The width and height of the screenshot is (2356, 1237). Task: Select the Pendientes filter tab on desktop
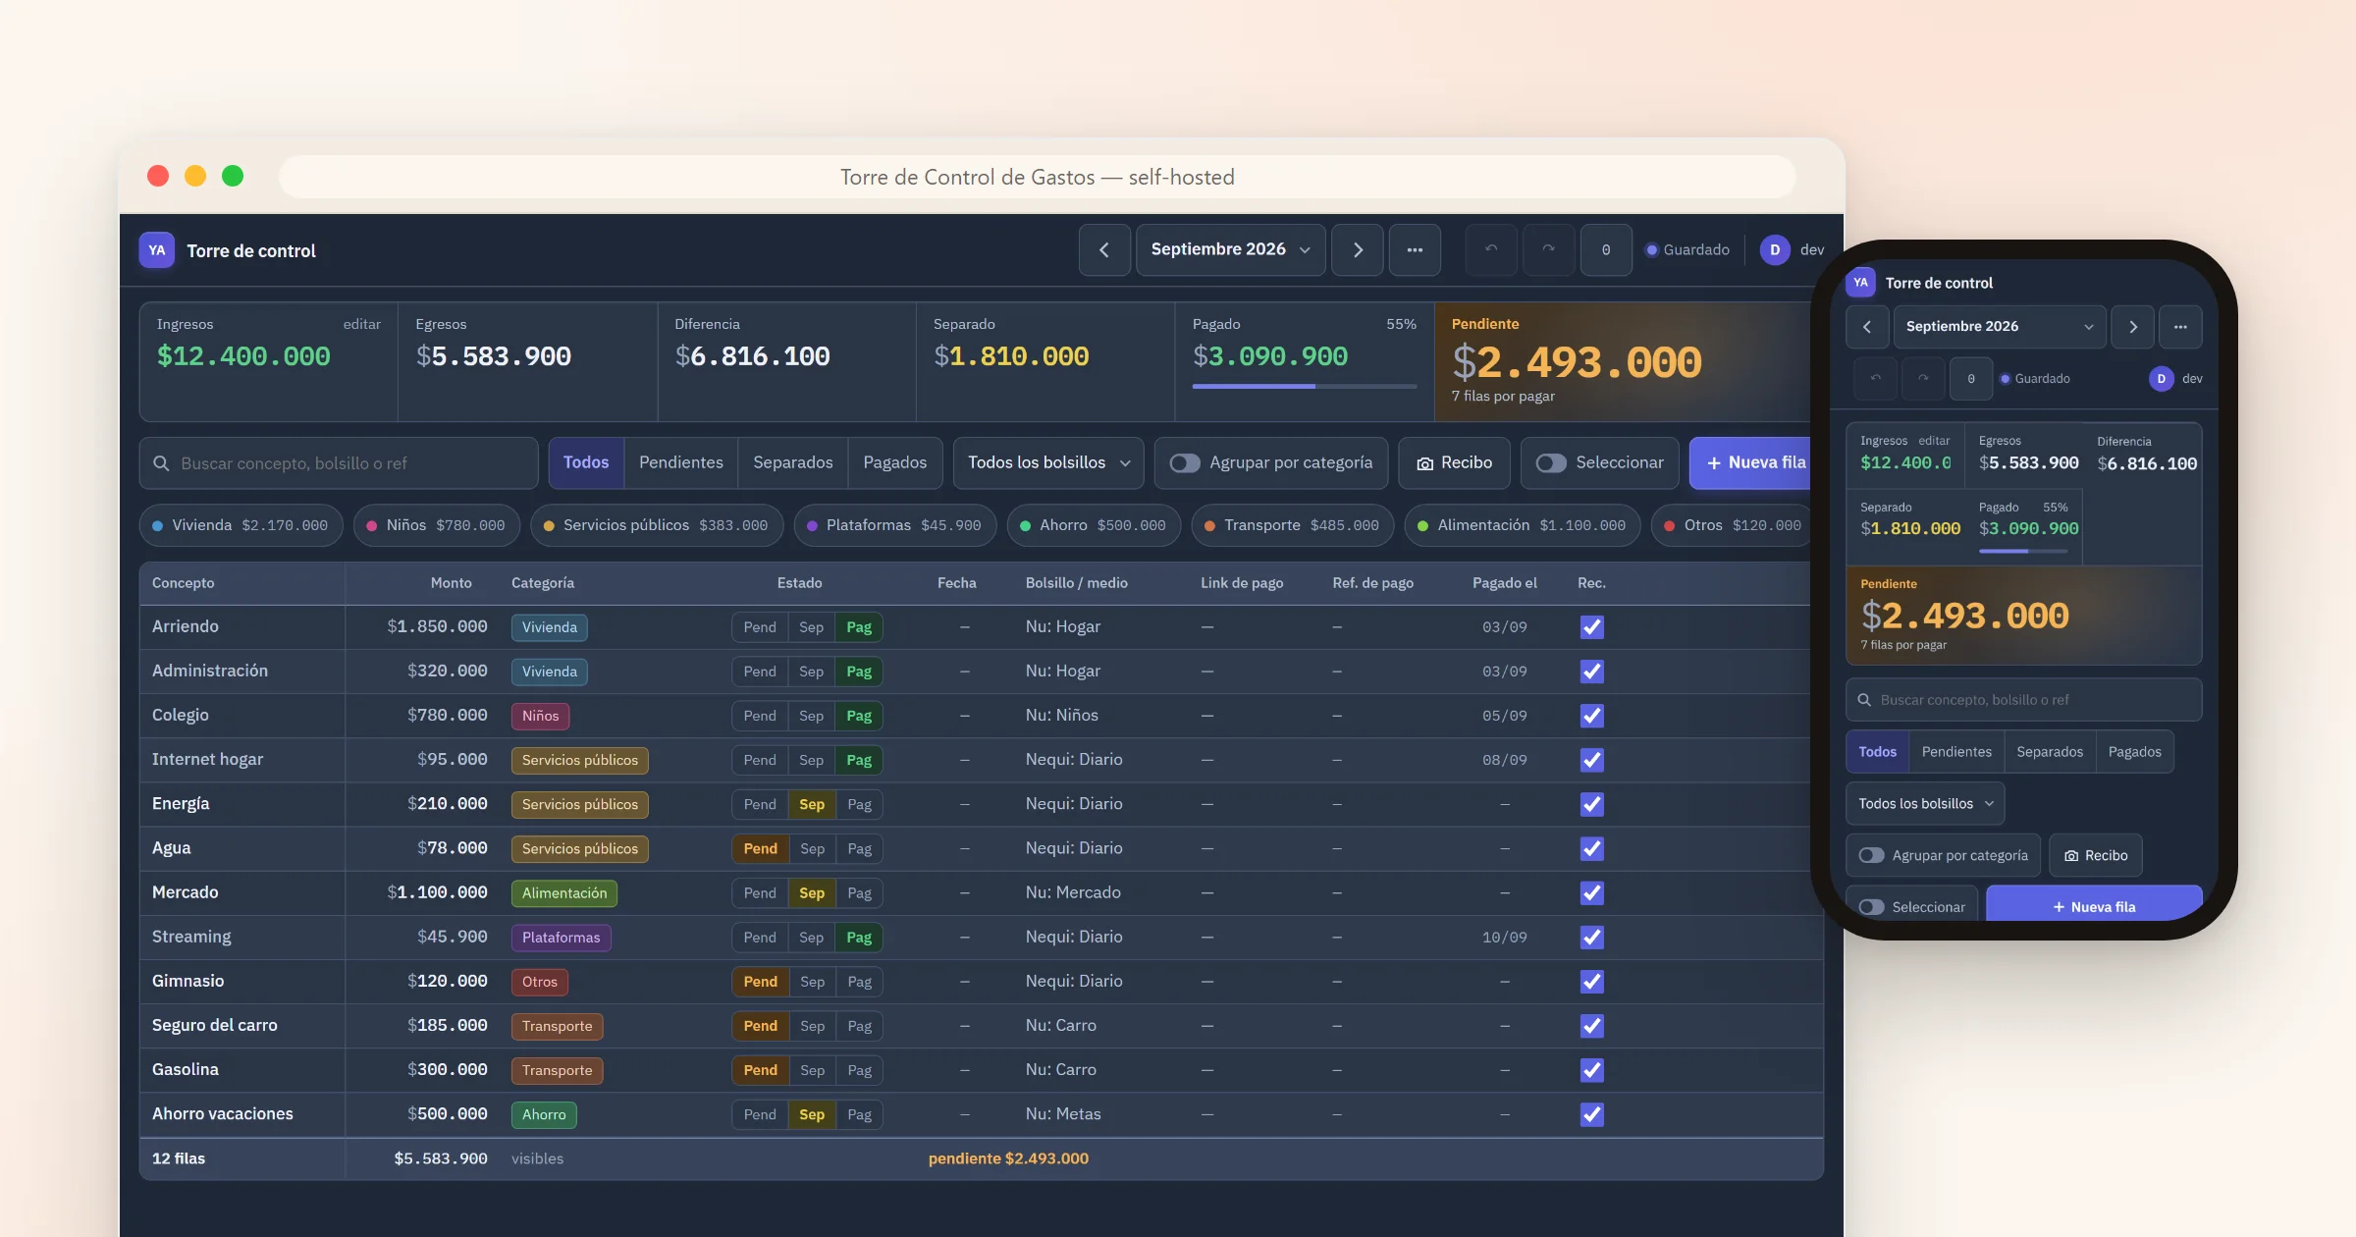[680, 462]
